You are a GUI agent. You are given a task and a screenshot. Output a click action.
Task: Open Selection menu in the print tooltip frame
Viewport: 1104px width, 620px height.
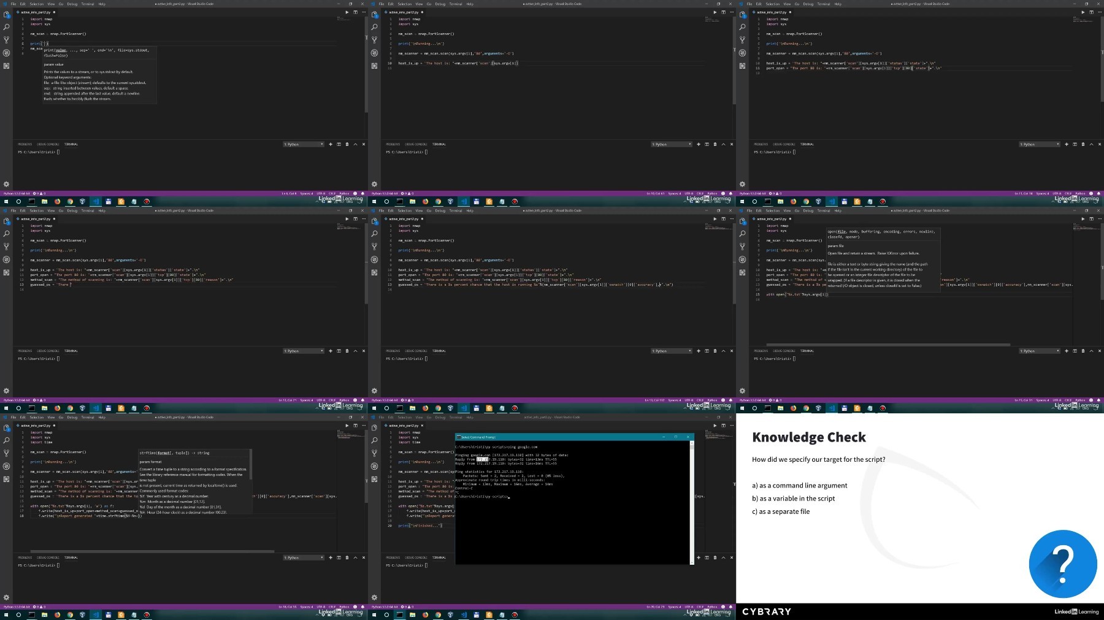click(x=37, y=4)
